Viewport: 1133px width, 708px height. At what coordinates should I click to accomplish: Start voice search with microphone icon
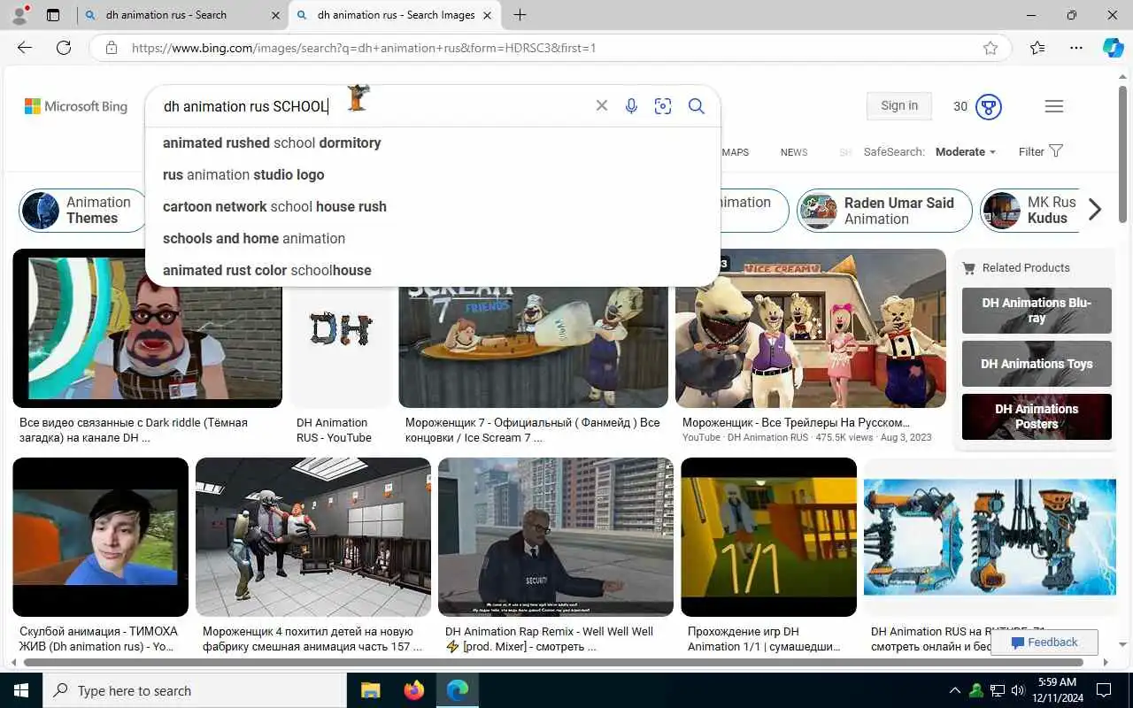pos(631,106)
